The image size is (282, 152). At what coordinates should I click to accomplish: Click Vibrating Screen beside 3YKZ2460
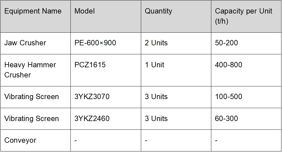click(x=35, y=119)
